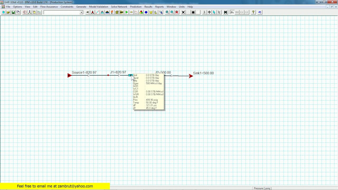Save the model with the floppy icon
Image resolution: width=338 pixels, height=190 pixels.
[x=13, y=12]
